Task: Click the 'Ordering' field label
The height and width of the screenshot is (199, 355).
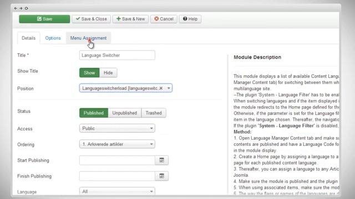Action: [26, 145]
